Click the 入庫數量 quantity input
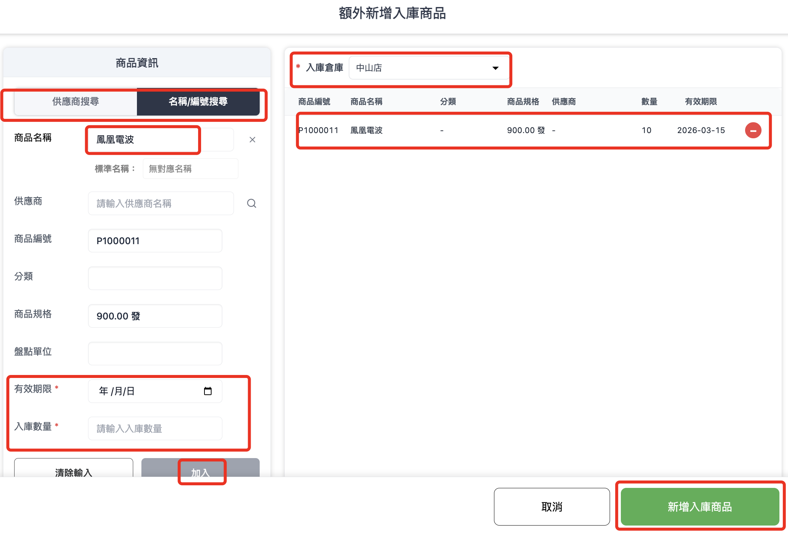Viewport: 788px width, 533px height. coord(155,429)
